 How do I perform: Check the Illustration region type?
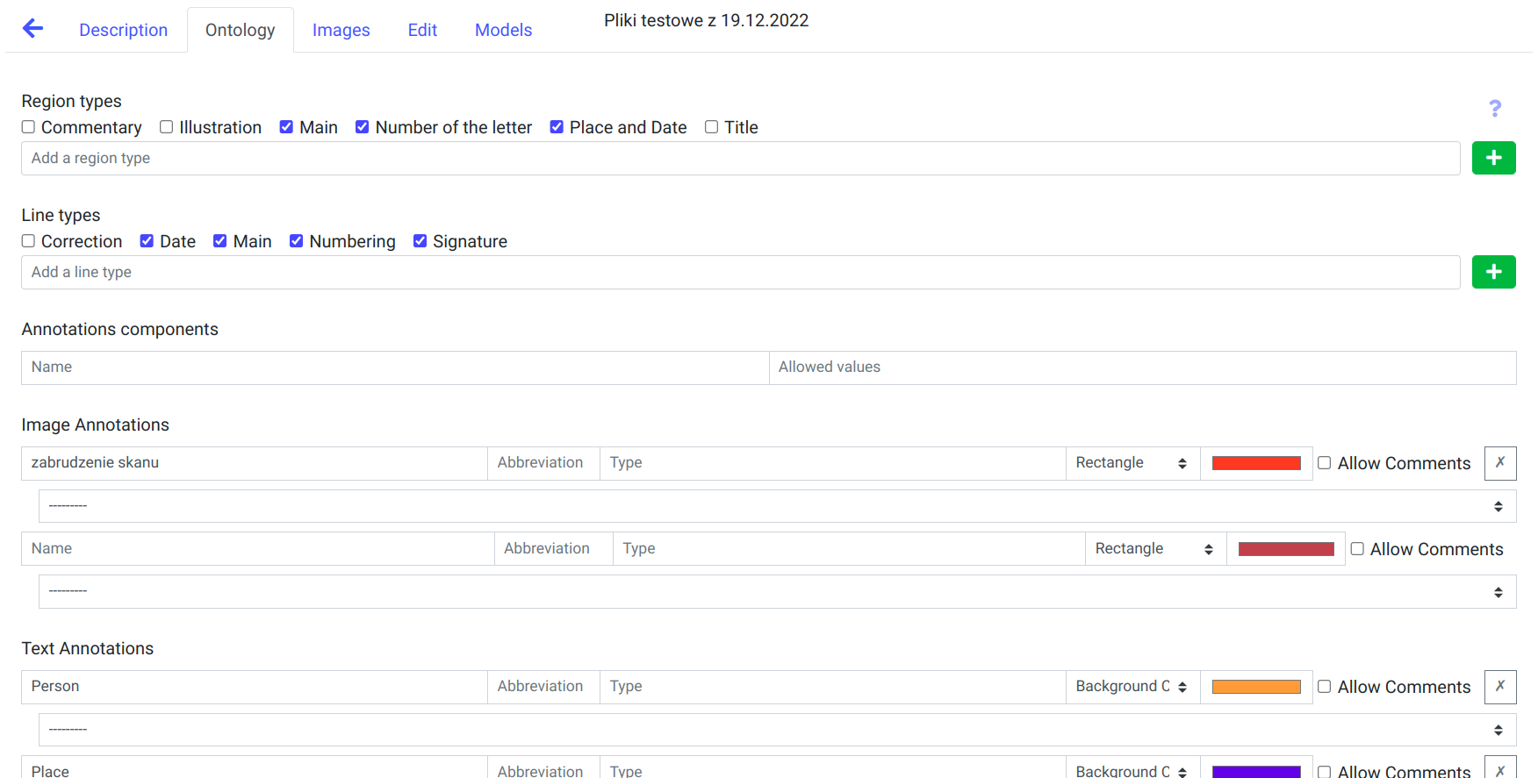(x=167, y=127)
